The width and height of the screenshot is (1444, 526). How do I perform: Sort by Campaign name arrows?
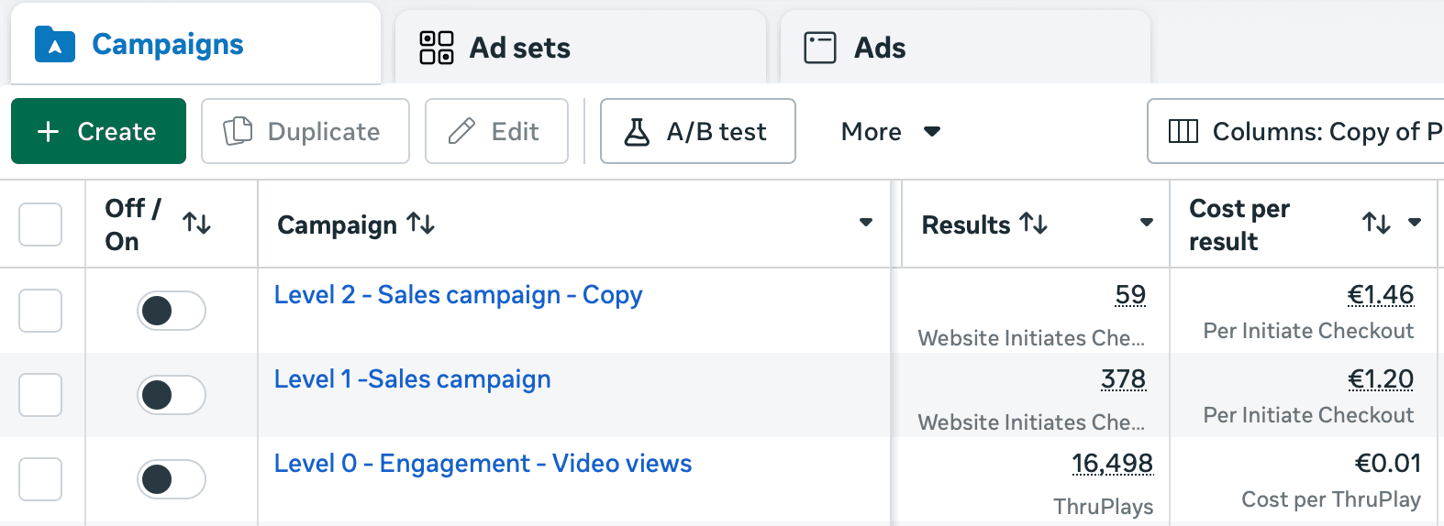click(421, 223)
